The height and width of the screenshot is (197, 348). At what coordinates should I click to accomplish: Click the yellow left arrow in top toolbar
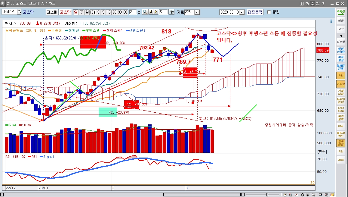[151, 12]
